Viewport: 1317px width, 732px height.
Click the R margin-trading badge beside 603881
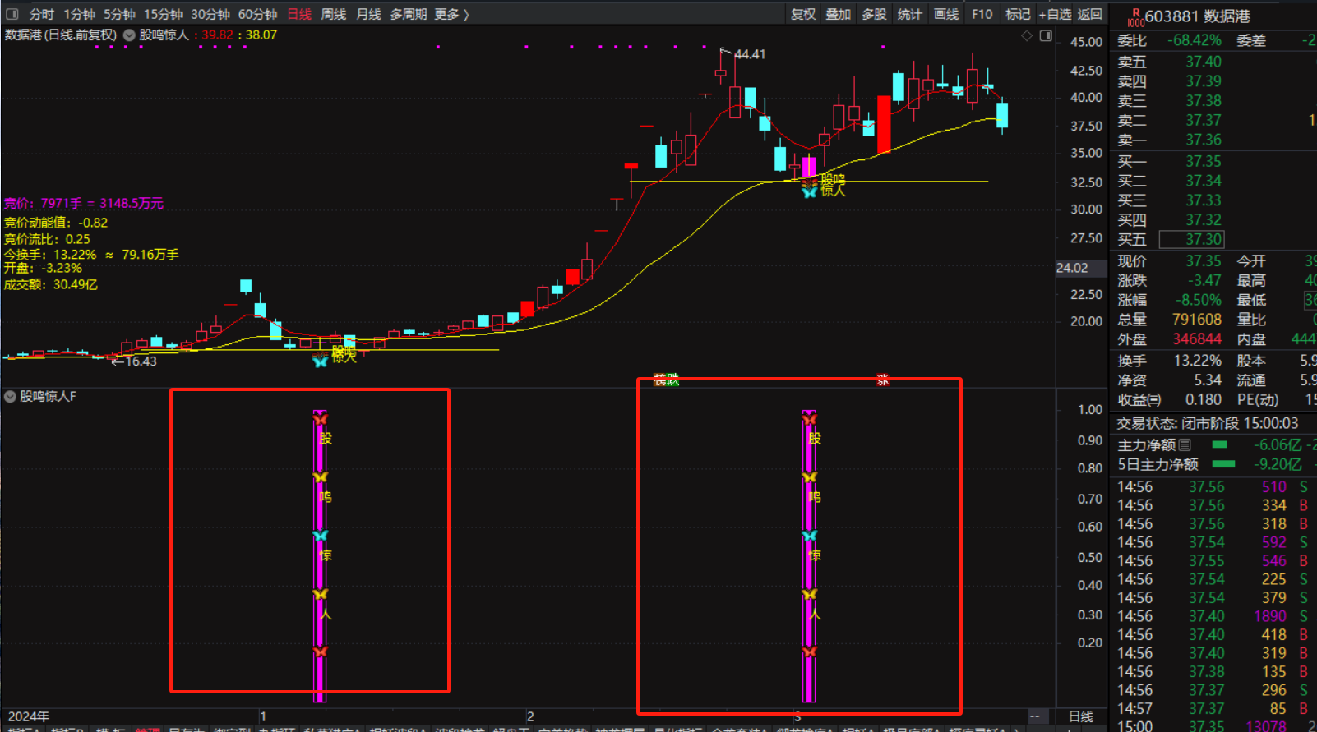1135,16
